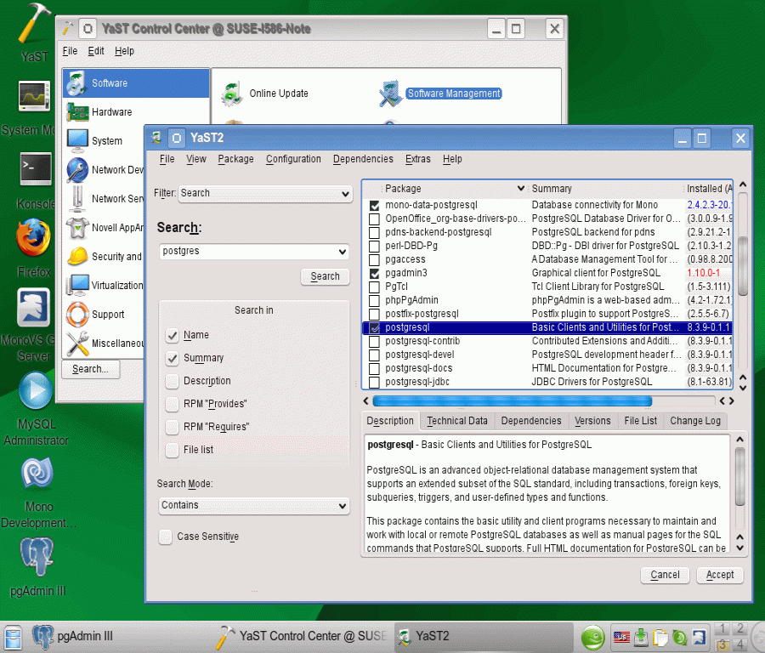The height and width of the screenshot is (653, 765).
Task: Open the Search Mode Contains dropdown
Action: click(254, 506)
